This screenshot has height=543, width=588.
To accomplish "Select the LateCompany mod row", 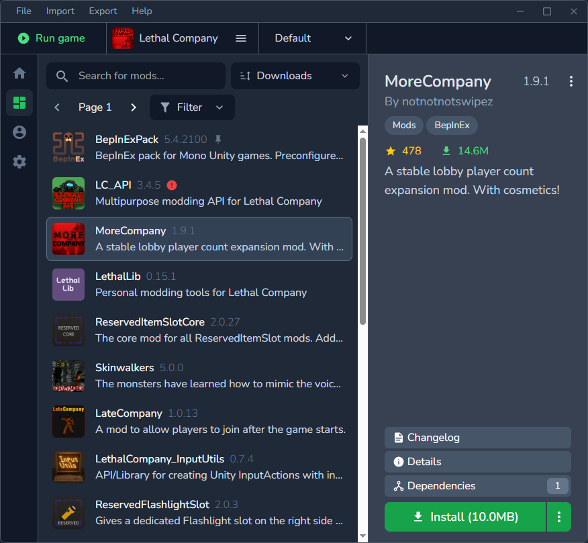I will coord(199,422).
